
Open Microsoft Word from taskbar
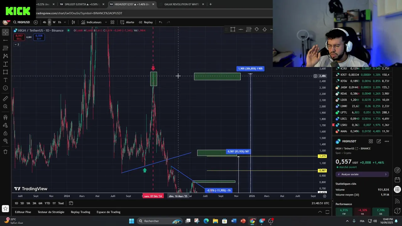pos(234,221)
